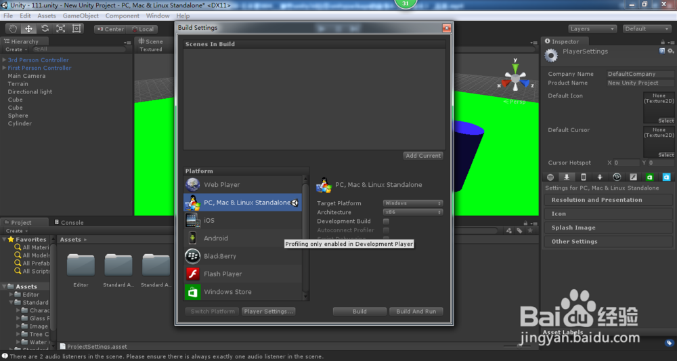This screenshot has height=361, width=677.
Task: Expand 3rd Person Controller in Hierarchy
Action: click(x=4, y=60)
